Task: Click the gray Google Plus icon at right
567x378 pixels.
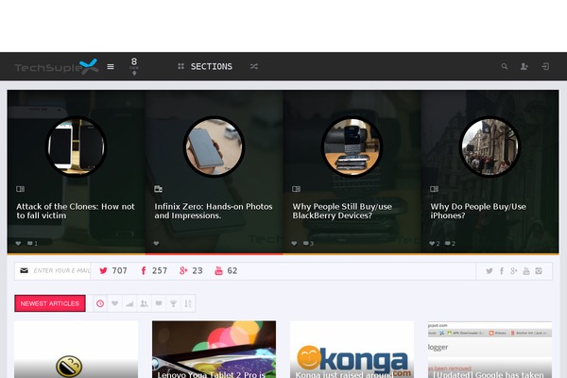Action: click(x=514, y=271)
